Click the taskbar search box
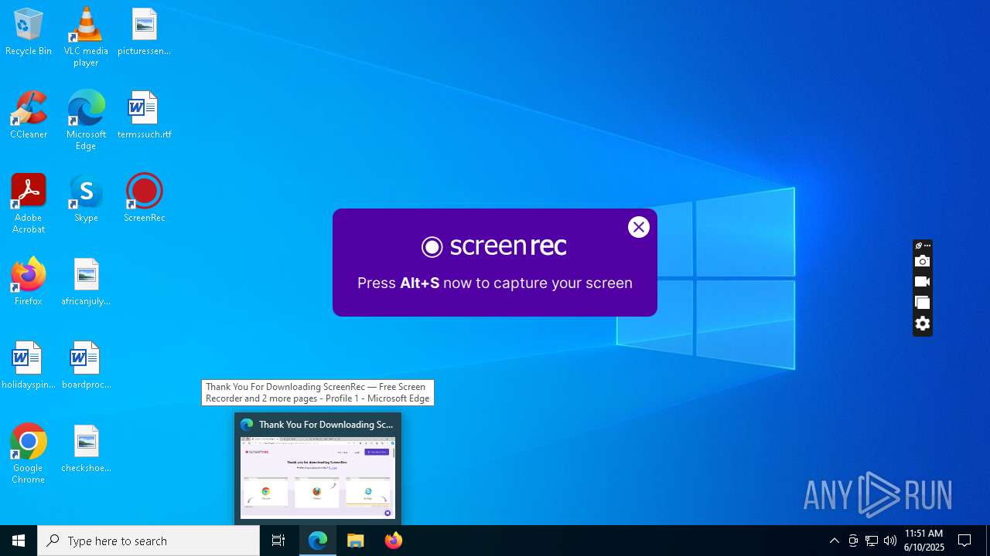This screenshot has width=990, height=556. pyautogui.click(x=148, y=541)
